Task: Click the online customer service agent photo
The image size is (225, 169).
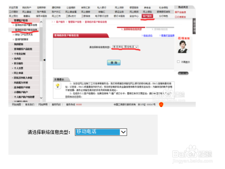Action: [183, 47]
